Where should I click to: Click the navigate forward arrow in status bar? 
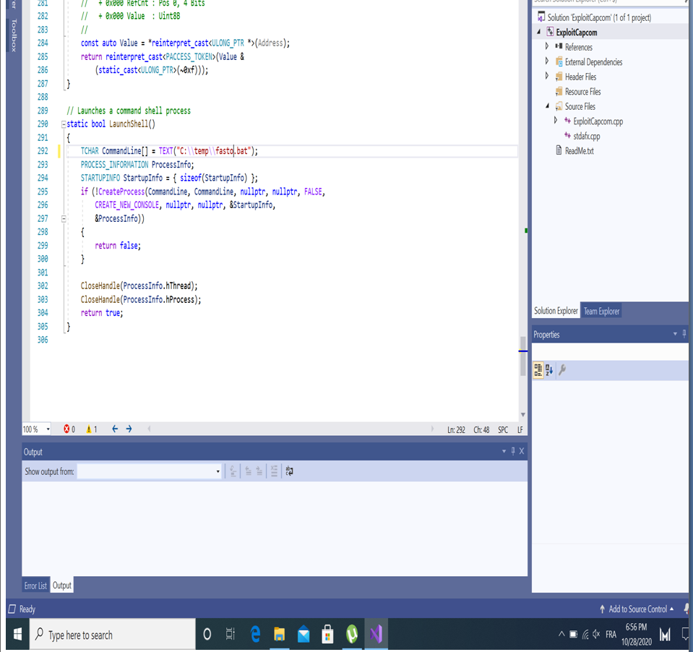[128, 429]
